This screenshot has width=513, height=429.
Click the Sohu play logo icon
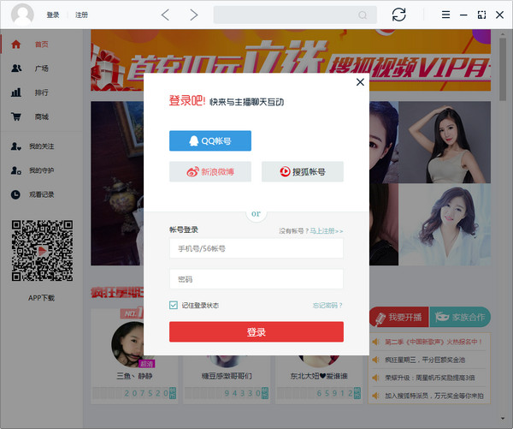(285, 171)
